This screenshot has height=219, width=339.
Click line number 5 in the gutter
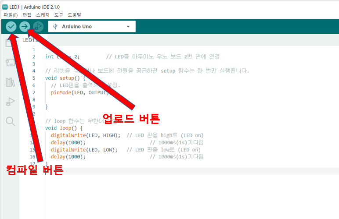coord(34,78)
